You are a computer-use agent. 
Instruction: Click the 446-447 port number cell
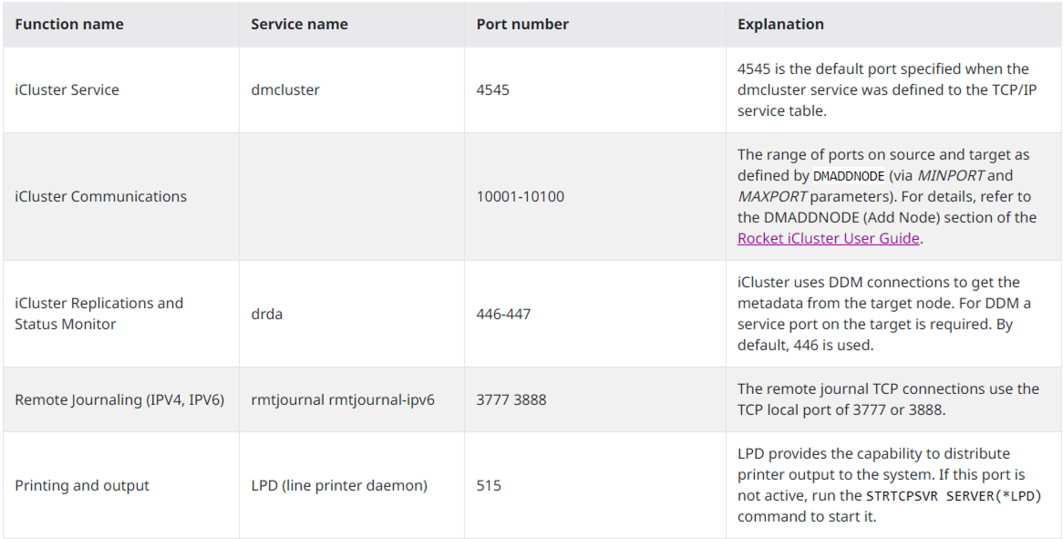point(503,314)
